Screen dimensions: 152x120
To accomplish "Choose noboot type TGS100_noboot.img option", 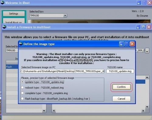I will [22, 88].
